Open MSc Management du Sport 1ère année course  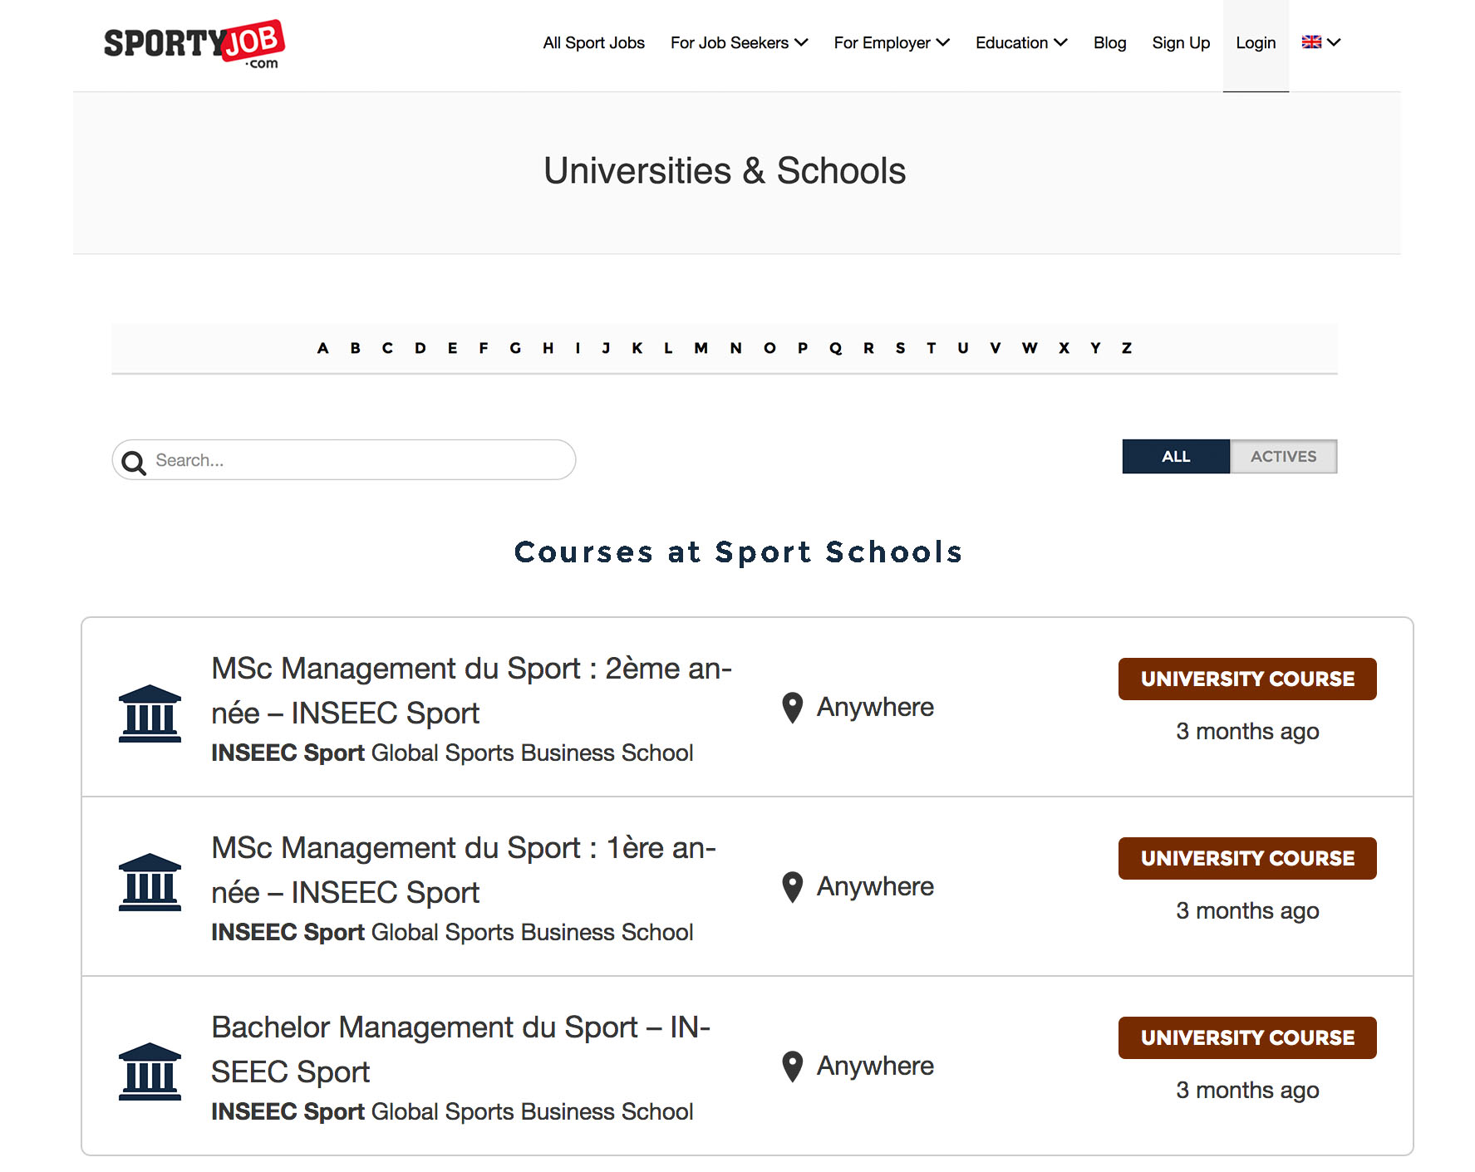point(464,870)
